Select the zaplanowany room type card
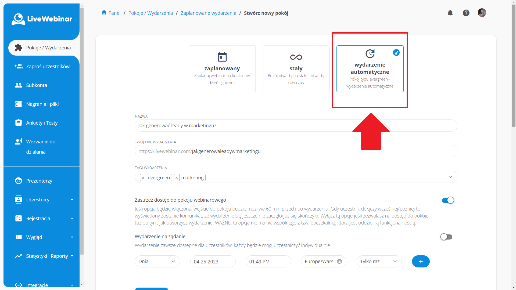516x290 pixels. pos(222,69)
